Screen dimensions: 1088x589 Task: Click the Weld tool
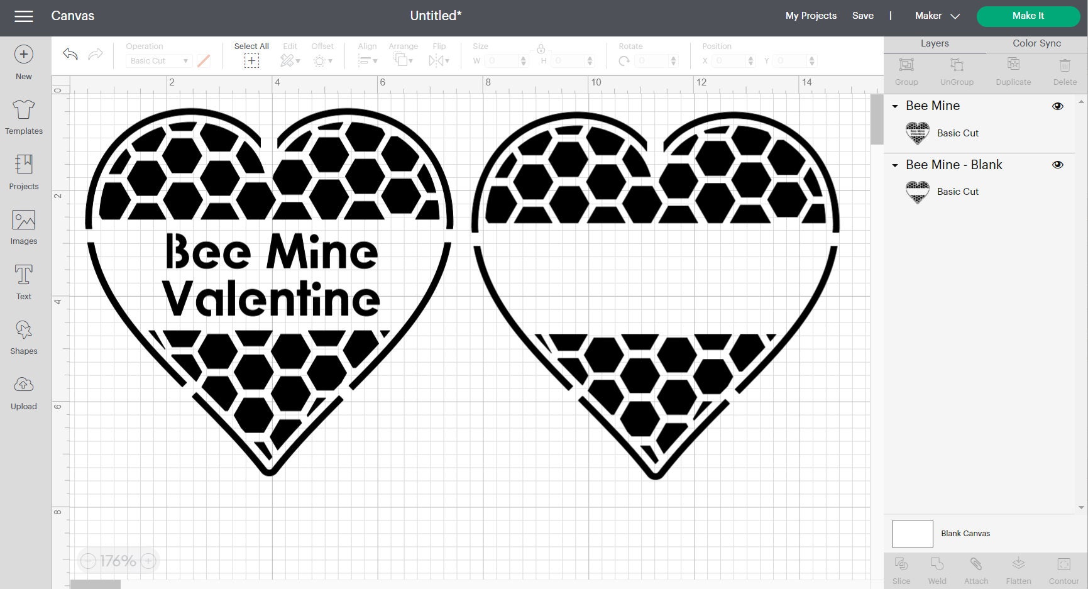tap(937, 570)
